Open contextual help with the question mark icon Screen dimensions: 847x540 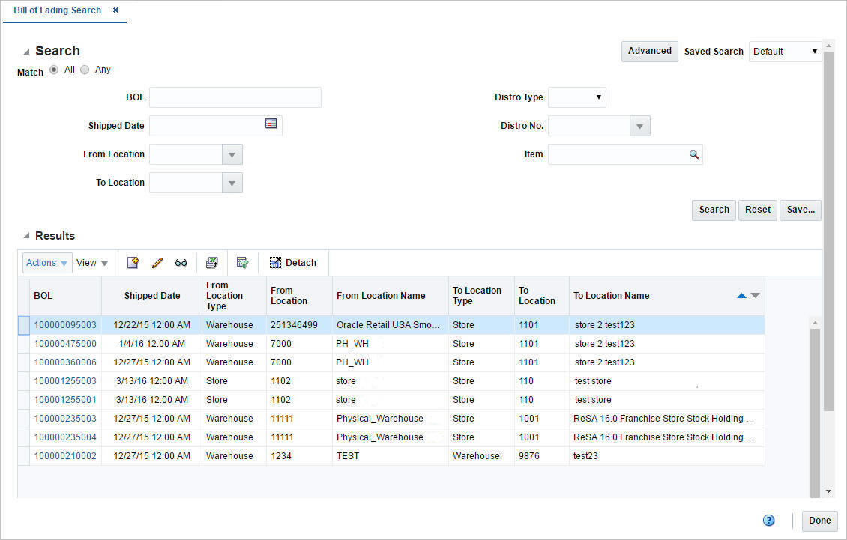pos(768,520)
